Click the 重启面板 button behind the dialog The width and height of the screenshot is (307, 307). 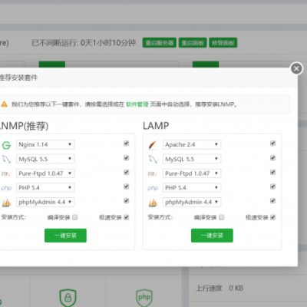(x=193, y=43)
